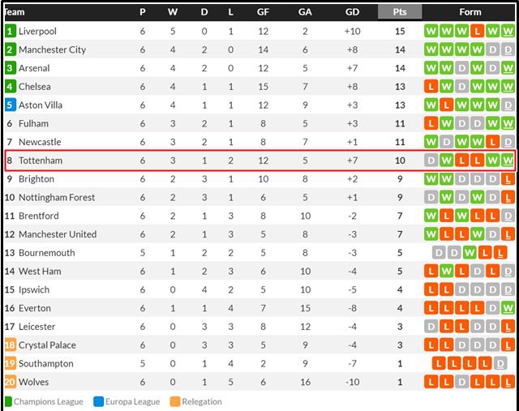519x411 pixels.
Task: Click the Form column header
Action: click(x=470, y=12)
